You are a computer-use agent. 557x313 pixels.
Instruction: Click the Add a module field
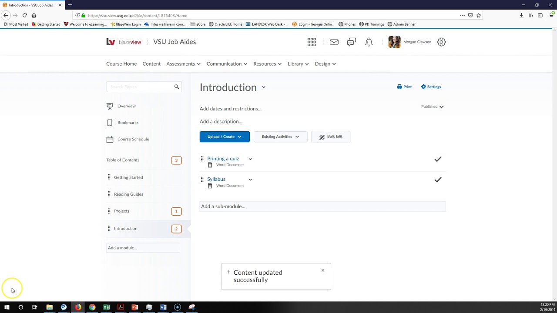click(143, 248)
